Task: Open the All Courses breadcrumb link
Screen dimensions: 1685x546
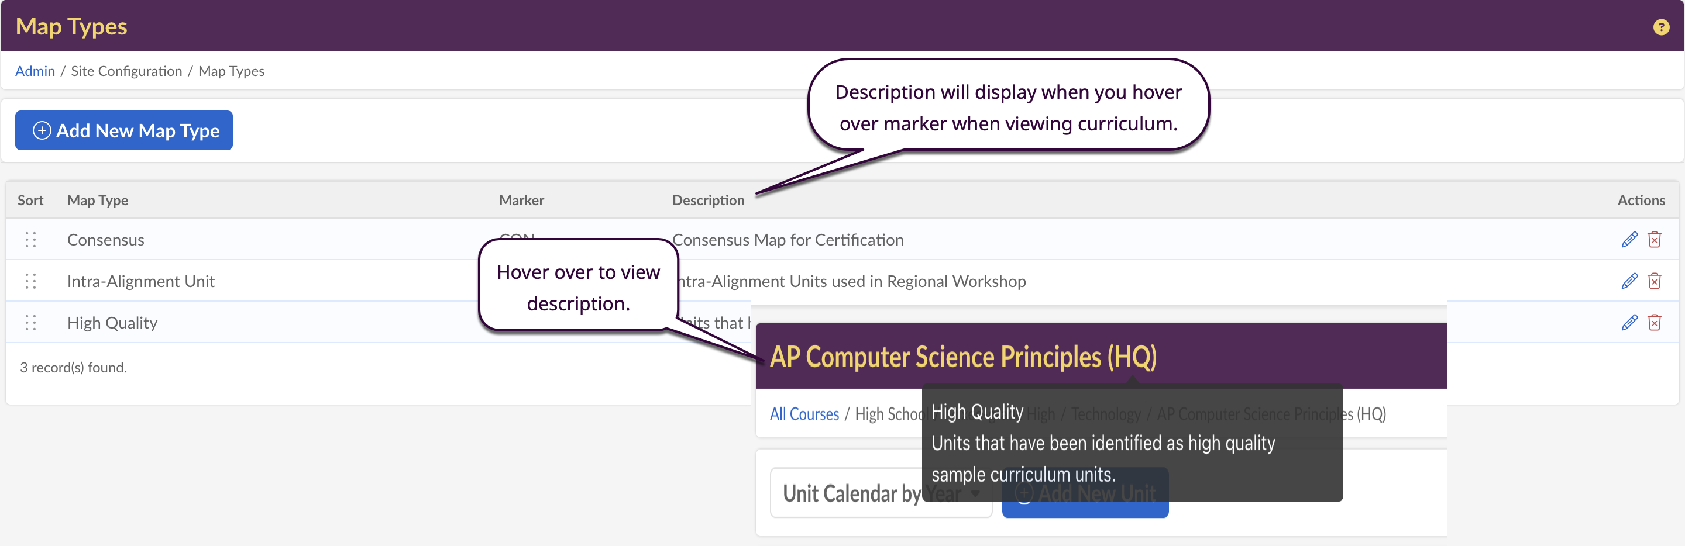Action: pos(803,414)
